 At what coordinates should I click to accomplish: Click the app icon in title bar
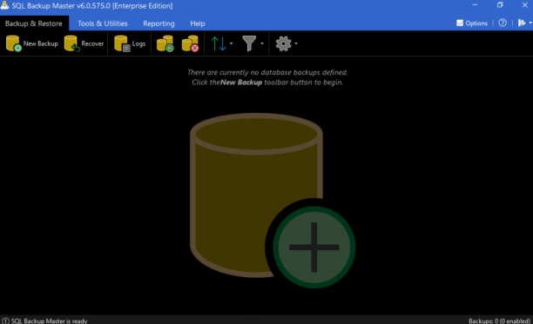tap(4, 5)
